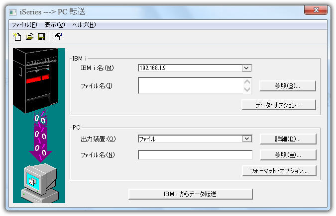This screenshot has height=216, width=336.
Task: Click the 詳細(D) details button
Action: (x=287, y=139)
